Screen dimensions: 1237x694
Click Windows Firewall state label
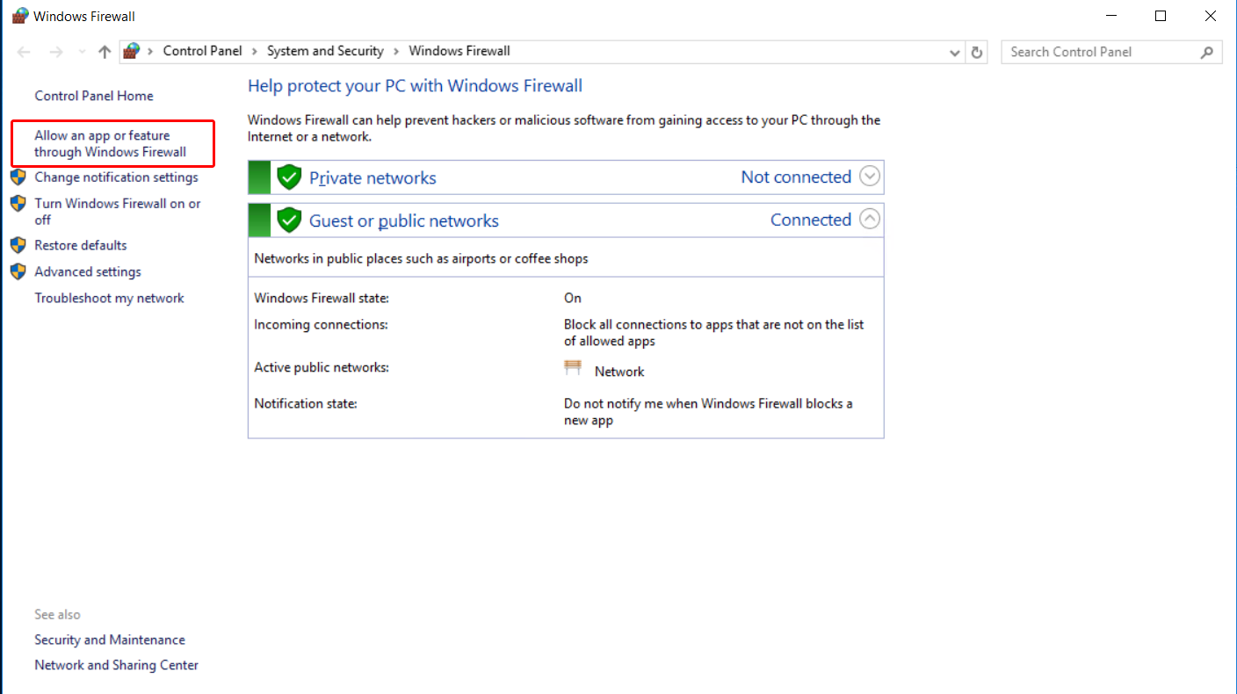322,298
